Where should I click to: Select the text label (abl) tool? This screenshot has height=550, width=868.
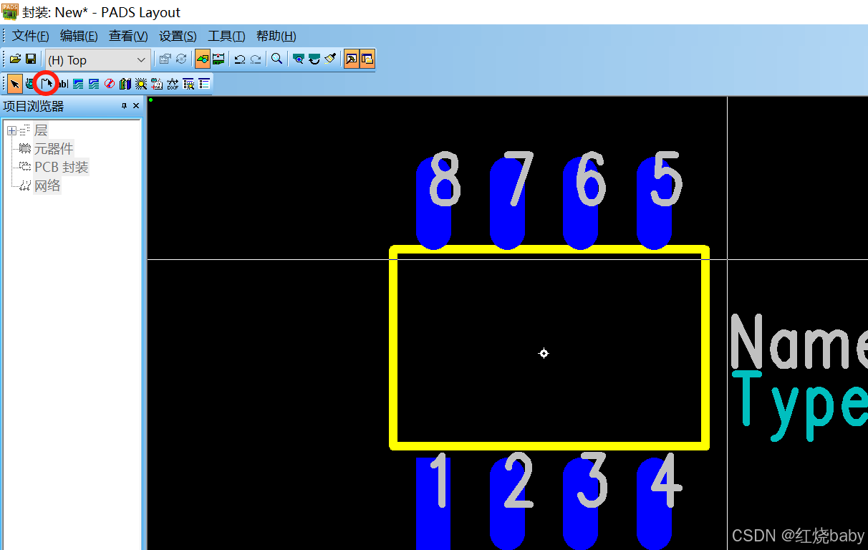(63, 83)
